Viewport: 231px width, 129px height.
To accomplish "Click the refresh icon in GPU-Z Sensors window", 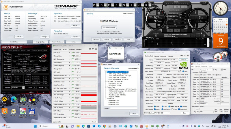I will point(93,49).
